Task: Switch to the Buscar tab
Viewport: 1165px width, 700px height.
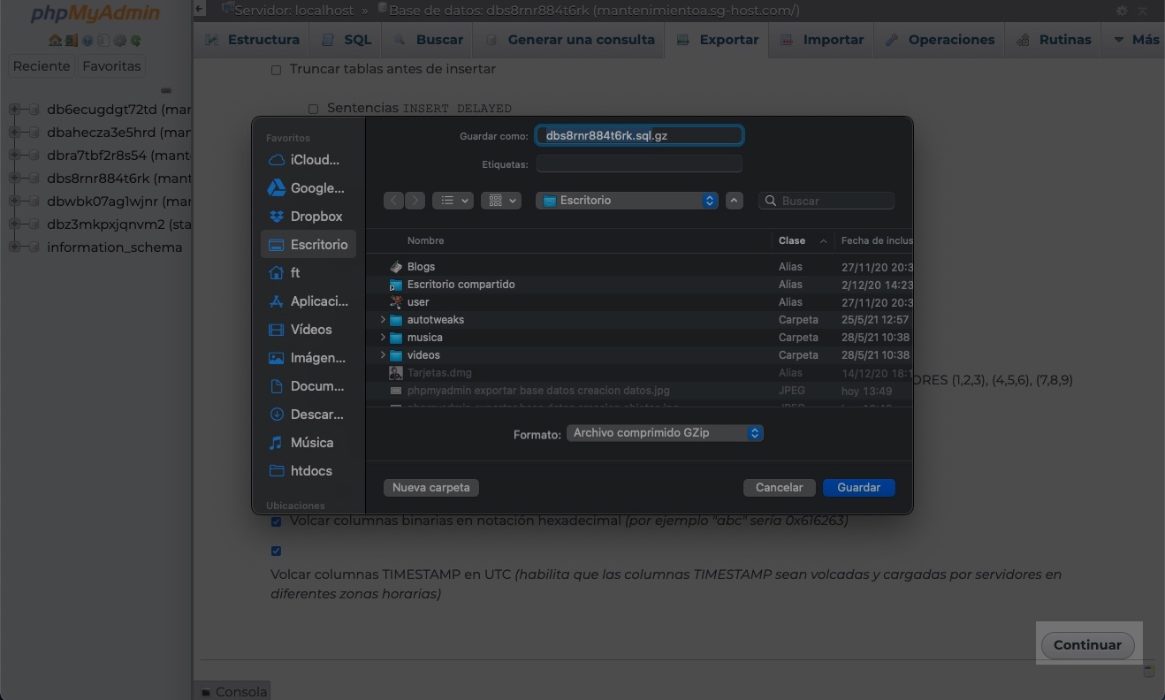Action: pyautogui.click(x=428, y=40)
